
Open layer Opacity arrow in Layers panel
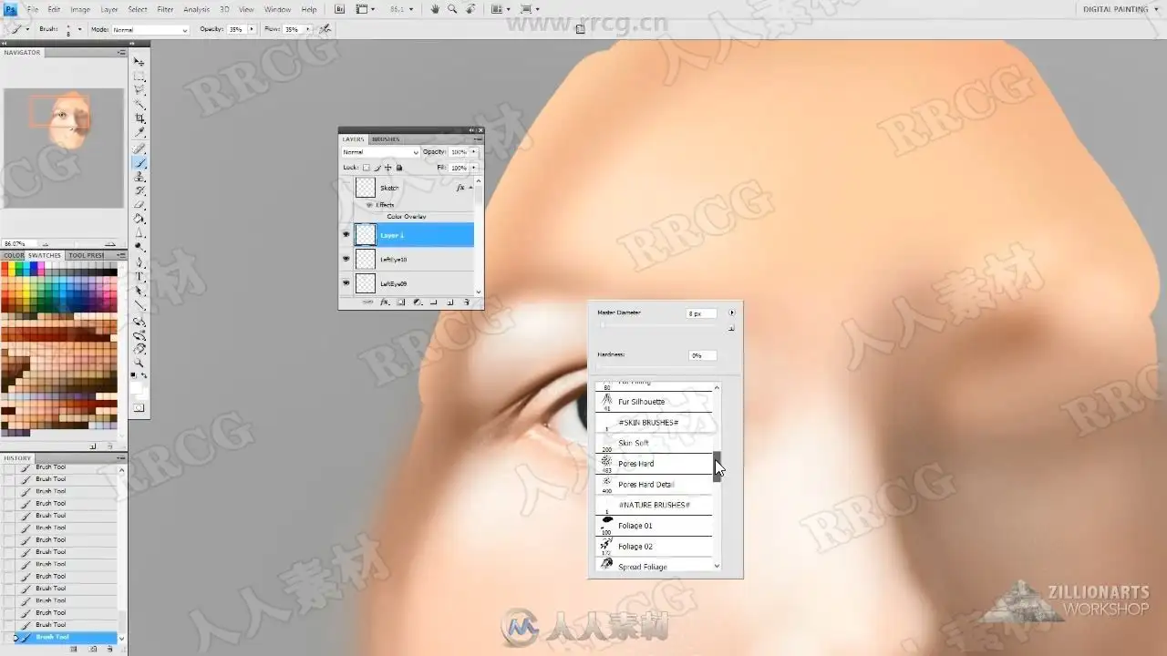tap(472, 152)
